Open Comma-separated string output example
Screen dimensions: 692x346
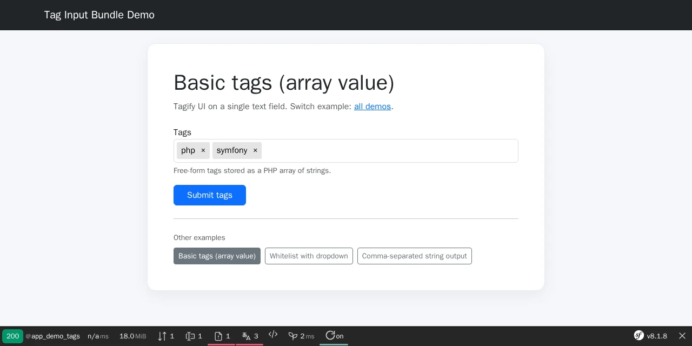415,256
